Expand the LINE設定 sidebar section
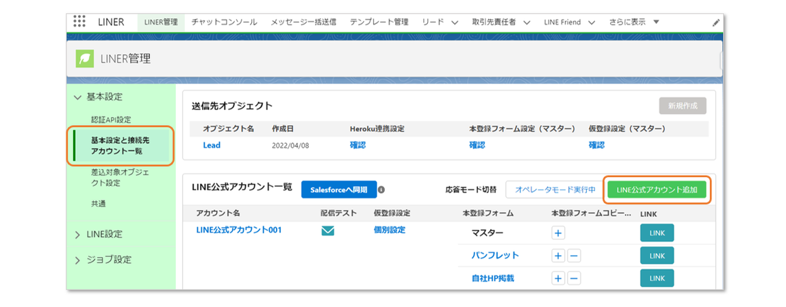Viewport: 786px width, 307px height. (77, 235)
